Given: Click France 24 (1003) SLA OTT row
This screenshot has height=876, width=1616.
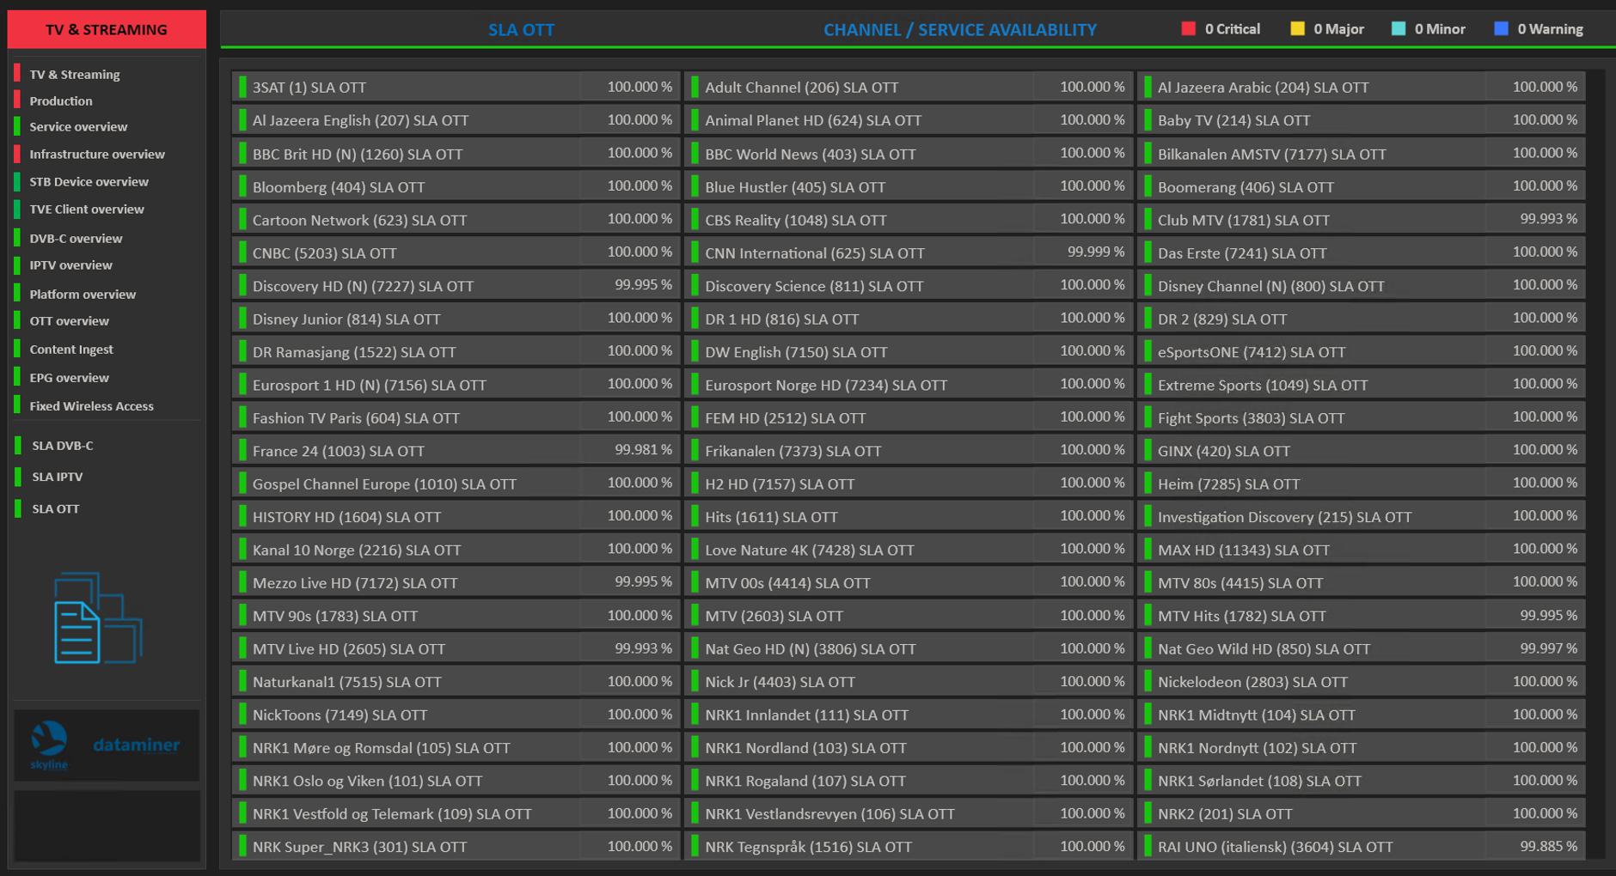Looking at the screenshot, I should click(456, 451).
